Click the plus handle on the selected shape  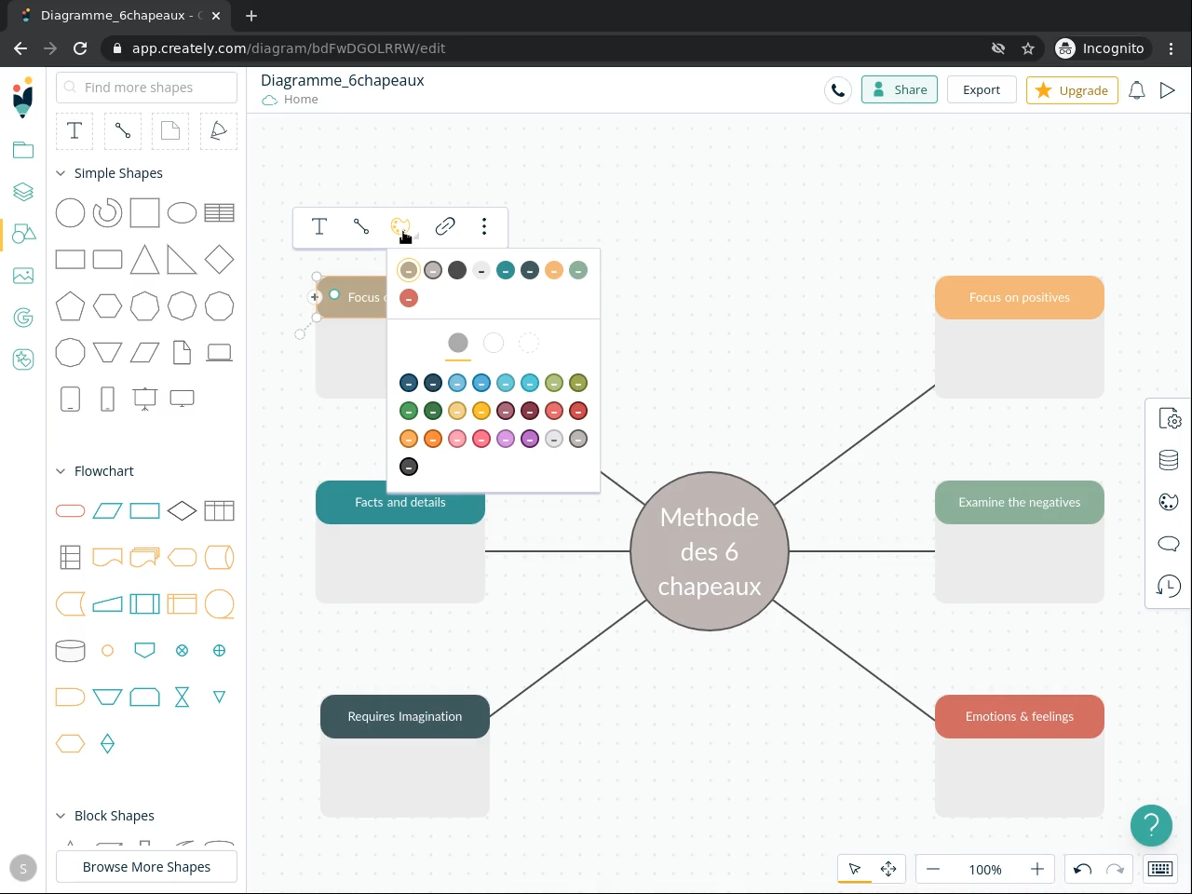click(315, 297)
